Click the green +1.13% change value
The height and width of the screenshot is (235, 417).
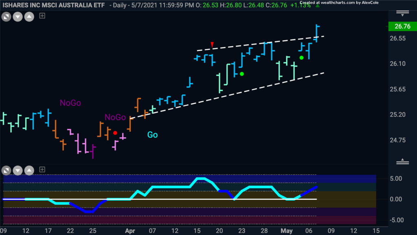pos(301,5)
